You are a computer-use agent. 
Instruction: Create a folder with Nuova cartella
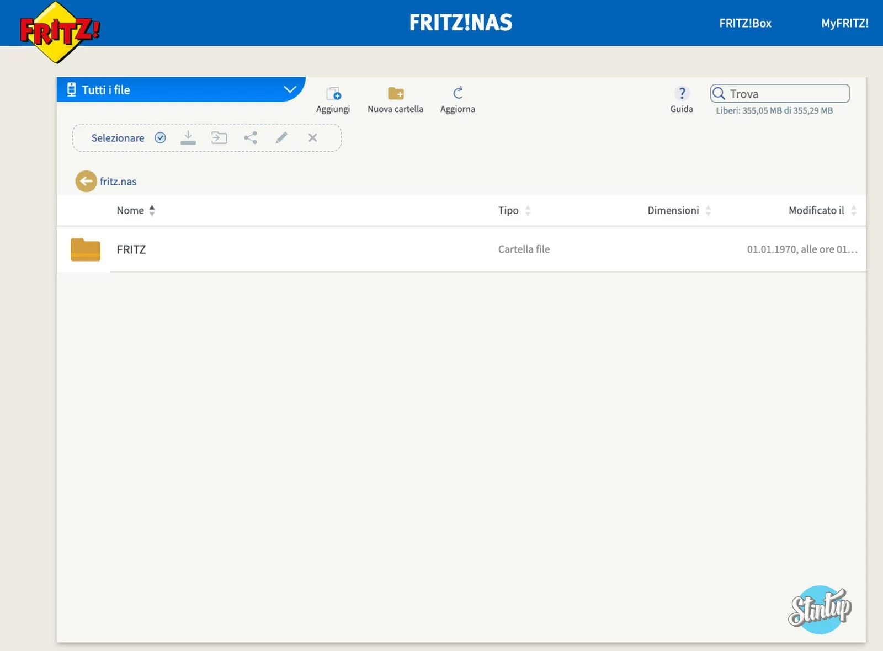coord(395,94)
